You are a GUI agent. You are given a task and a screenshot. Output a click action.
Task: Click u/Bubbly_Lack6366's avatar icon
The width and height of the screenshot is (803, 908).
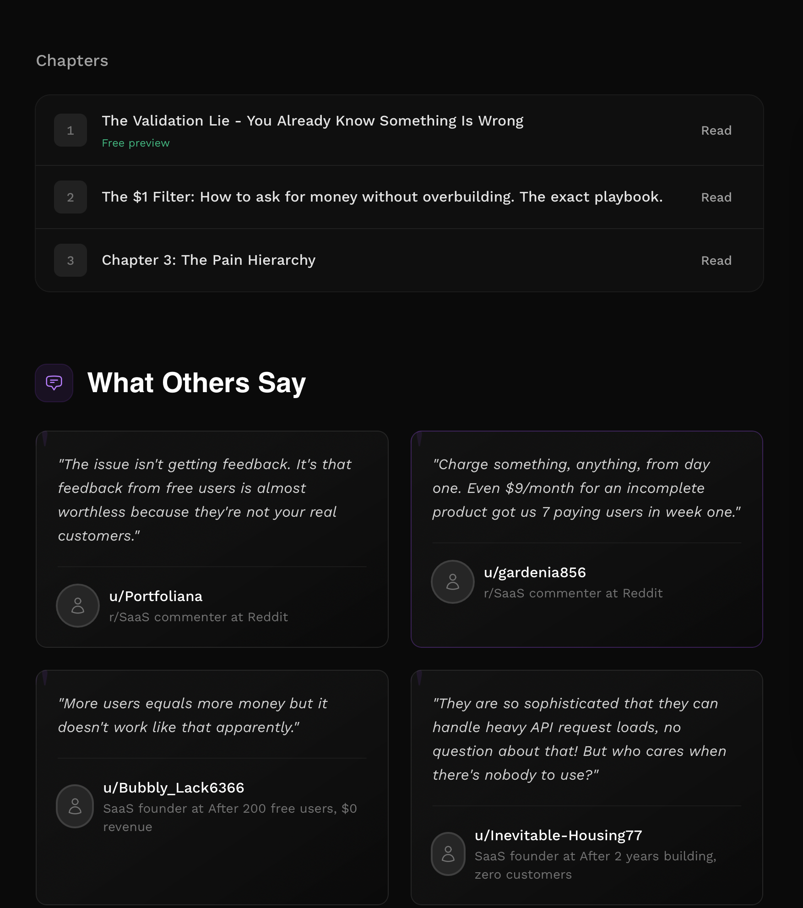75,806
